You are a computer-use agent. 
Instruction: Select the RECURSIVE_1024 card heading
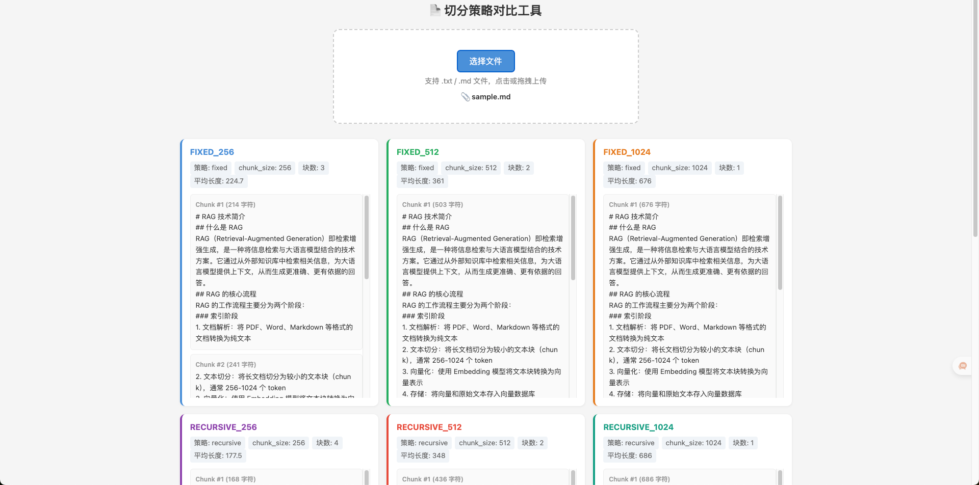pos(638,427)
